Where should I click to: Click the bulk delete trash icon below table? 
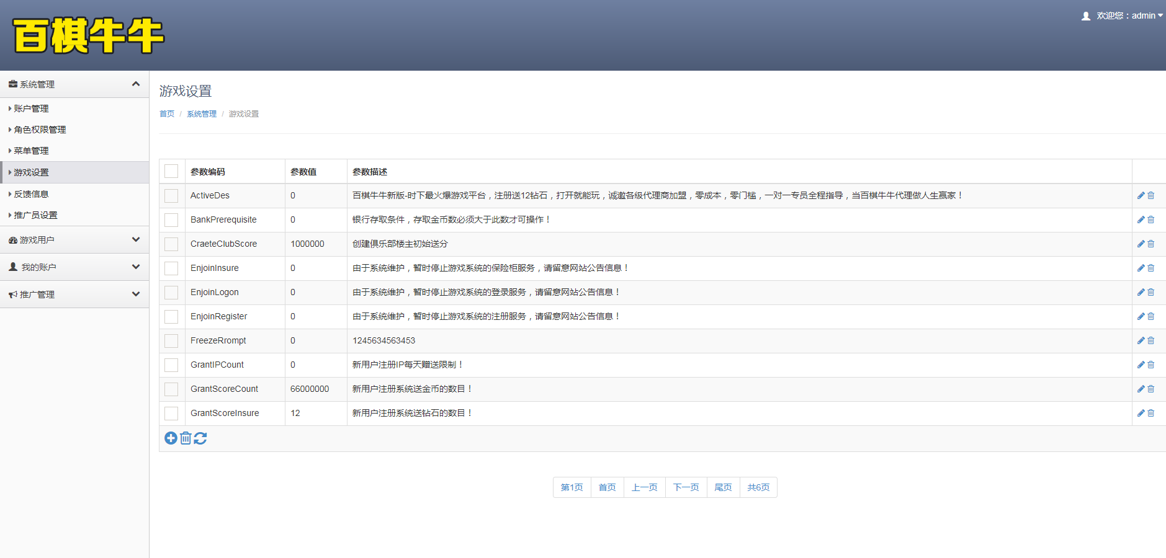(x=186, y=438)
